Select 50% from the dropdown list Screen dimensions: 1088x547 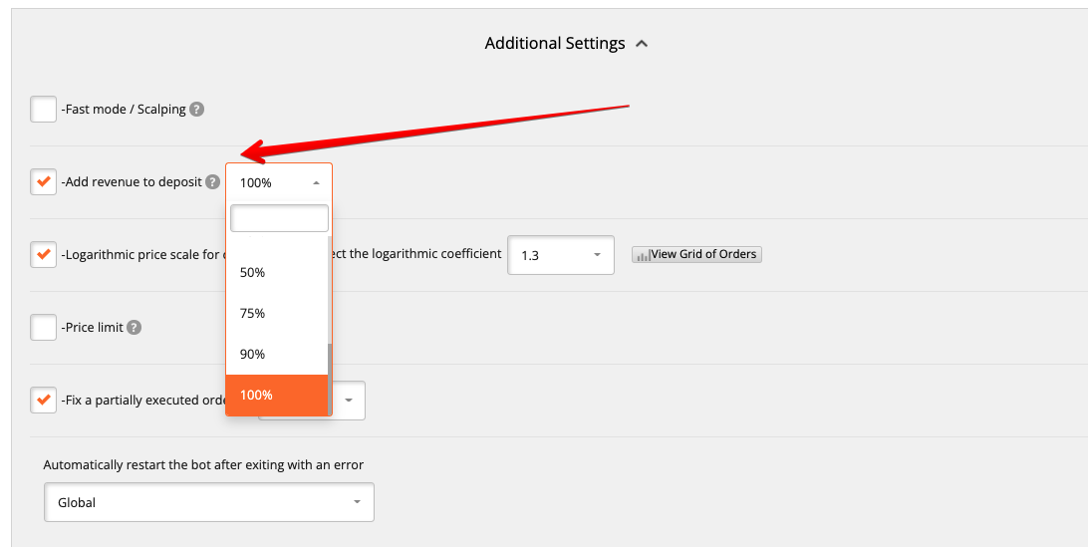click(x=277, y=272)
